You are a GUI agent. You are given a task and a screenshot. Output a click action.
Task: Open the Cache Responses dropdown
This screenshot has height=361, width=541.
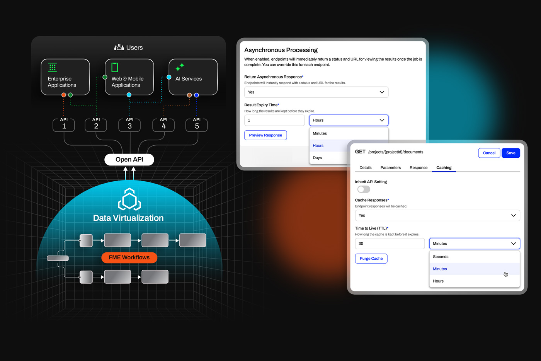point(437,215)
